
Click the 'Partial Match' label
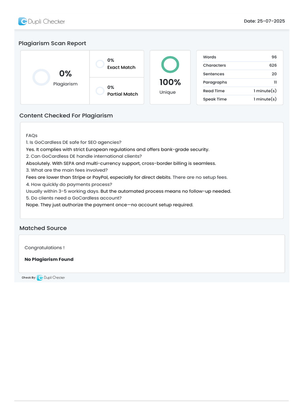point(123,94)
